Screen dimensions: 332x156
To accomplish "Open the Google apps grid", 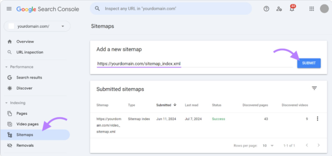I will pos(311,9).
